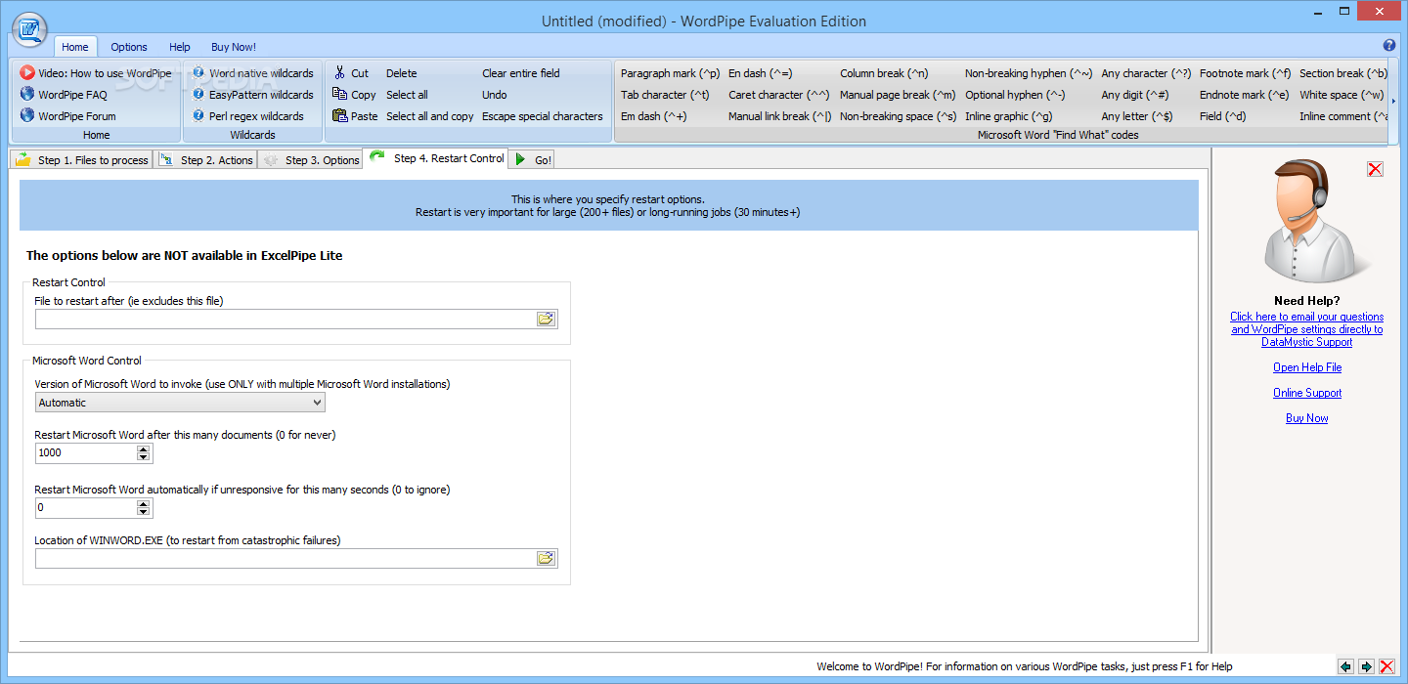Click the Buy Now link in help panel
This screenshot has height=684, width=1408.
pyautogui.click(x=1306, y=418)
